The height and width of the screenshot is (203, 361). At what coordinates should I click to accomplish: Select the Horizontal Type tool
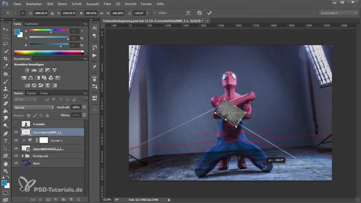(x=5, y=141)
